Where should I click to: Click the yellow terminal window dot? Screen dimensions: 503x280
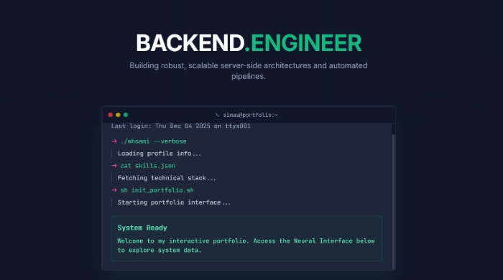click(x=118, y=115)
